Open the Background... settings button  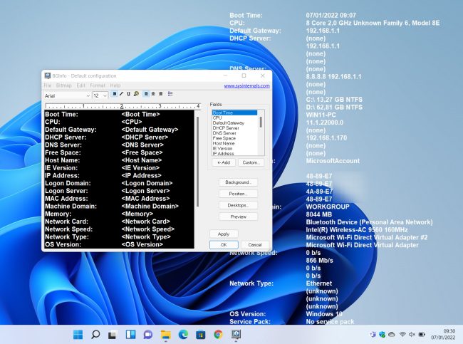238,182
